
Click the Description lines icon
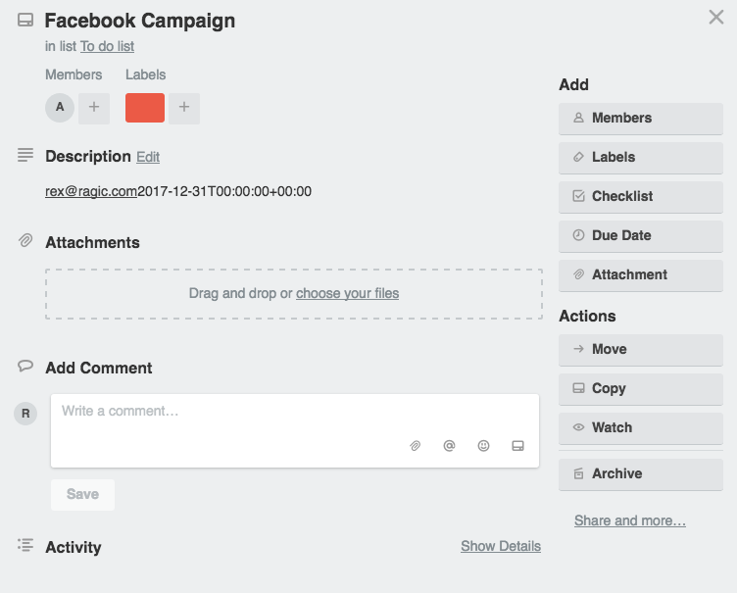tap(25, 155)
